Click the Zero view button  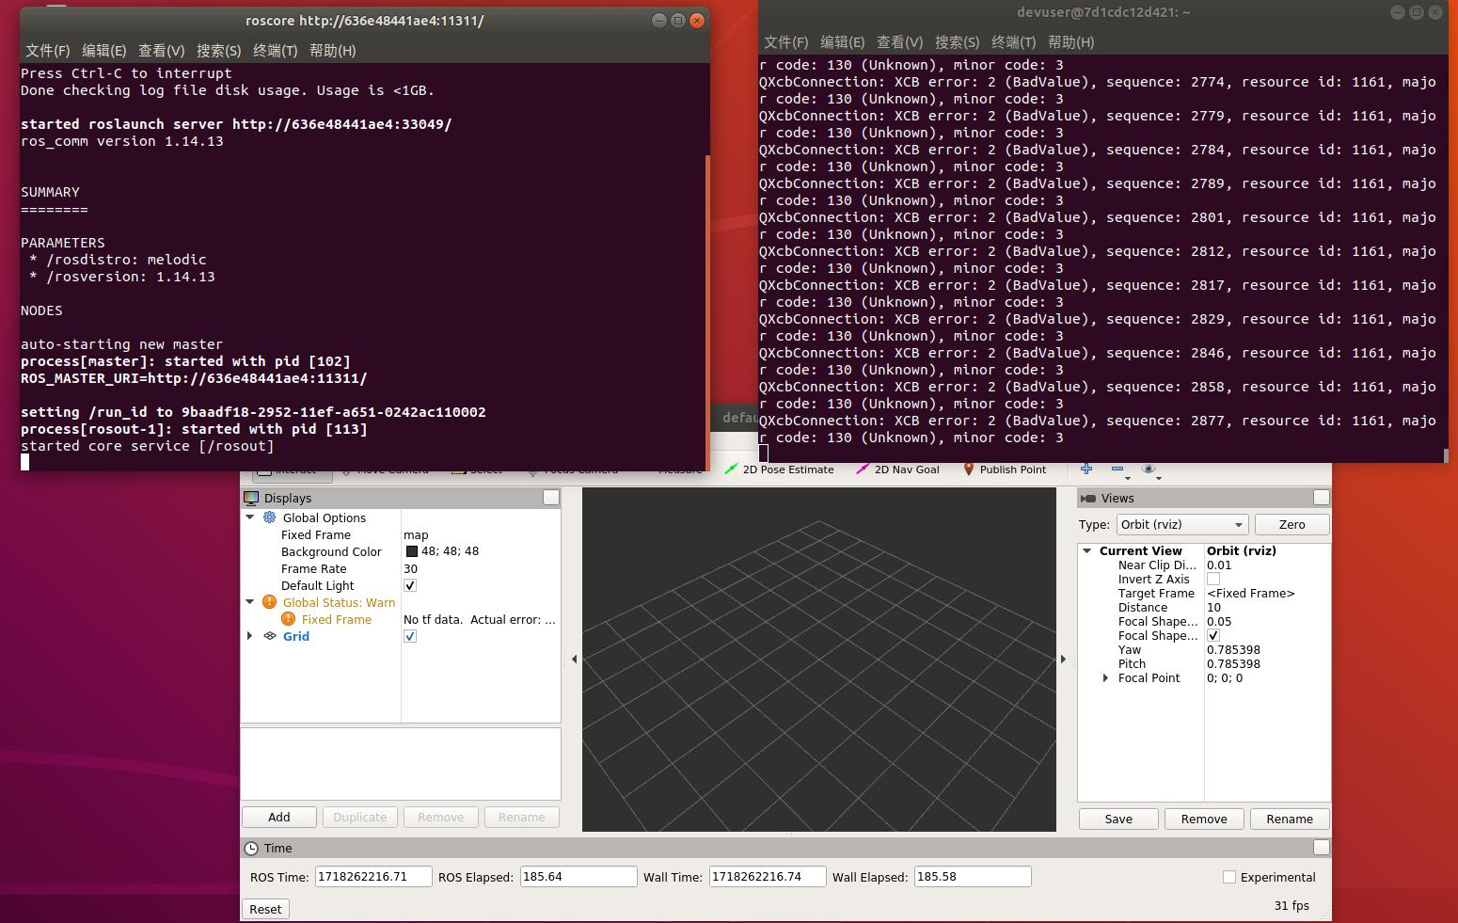tap(1292, 525)
